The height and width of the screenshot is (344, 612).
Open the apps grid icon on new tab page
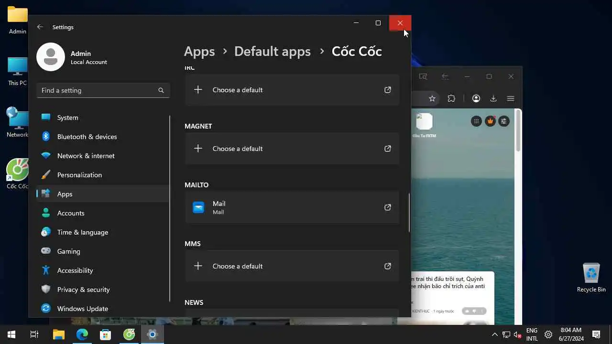[x=476, y=121]
